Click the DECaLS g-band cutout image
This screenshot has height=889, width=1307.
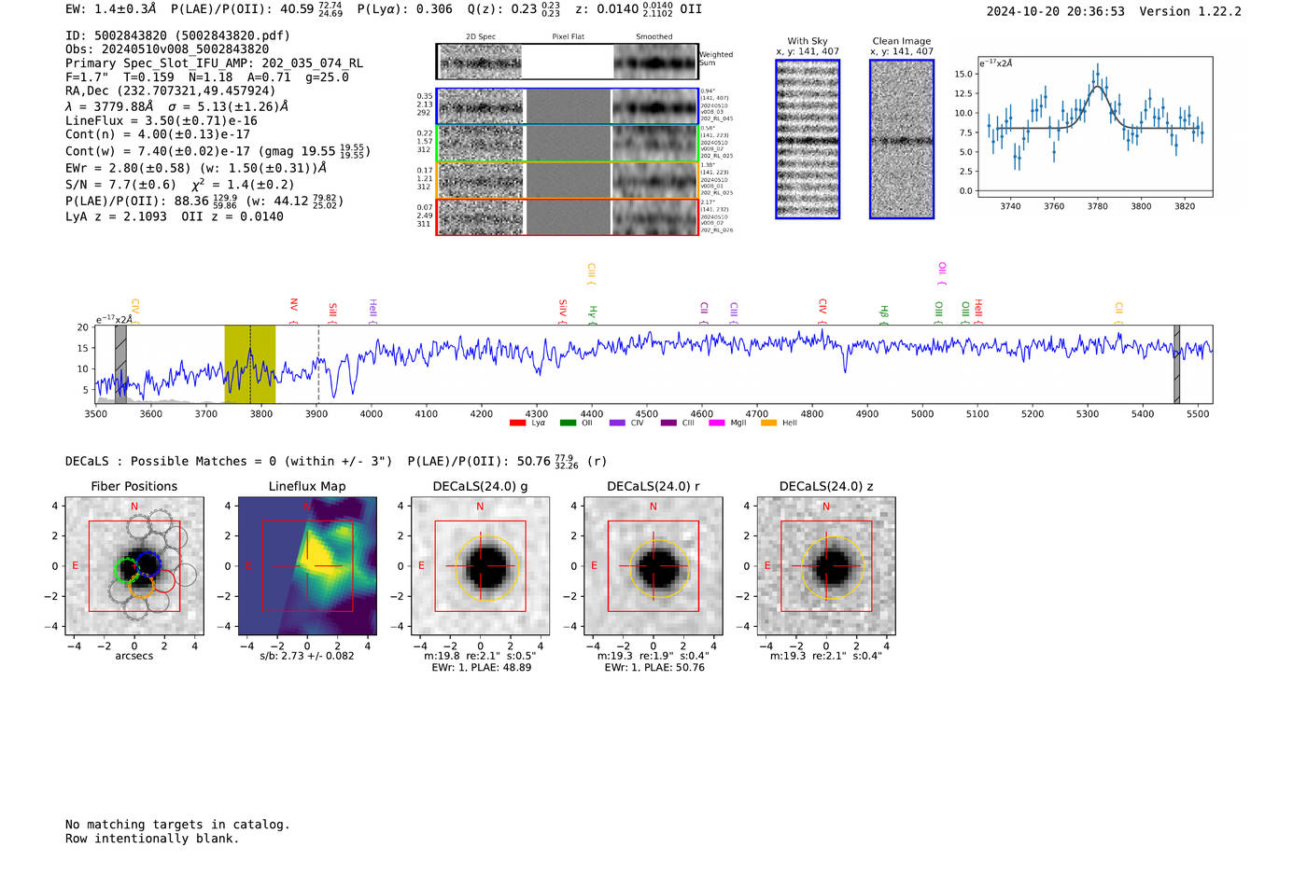(480, 566)
